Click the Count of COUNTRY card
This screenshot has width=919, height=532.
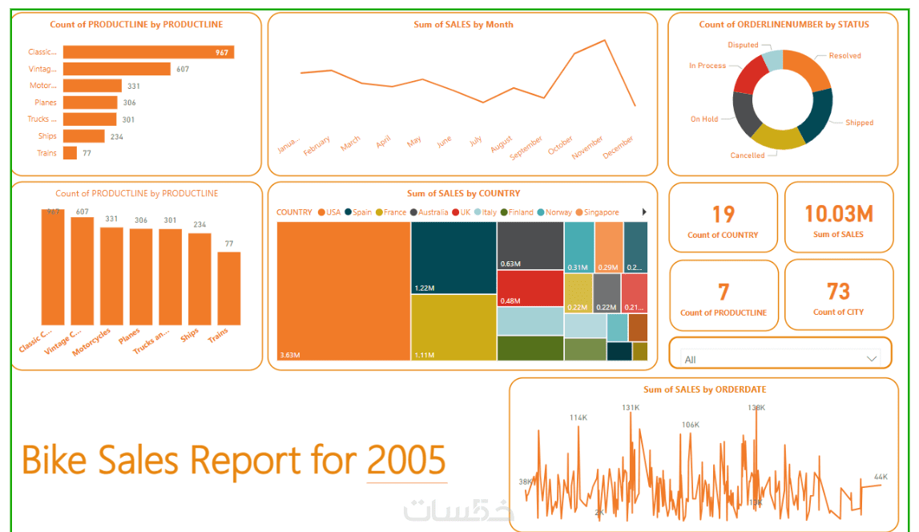(723, 217)
